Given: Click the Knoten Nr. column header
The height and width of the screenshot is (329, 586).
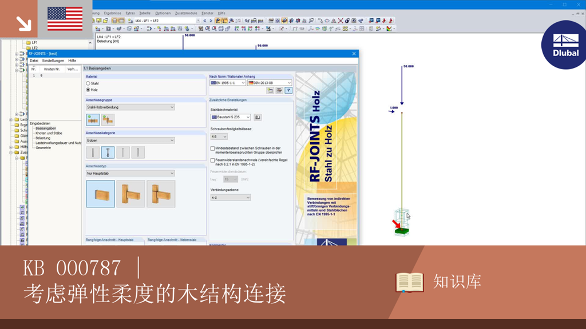Looking at the screenshot, I should point(52,69).
